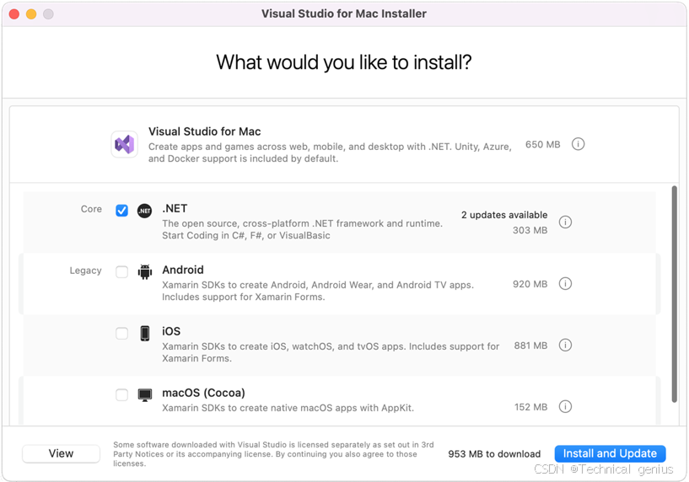Screen dimensions: 689x482
Task: Open info for Visual Studio for Mac 650 MB
Action: (x=578, y=144)
